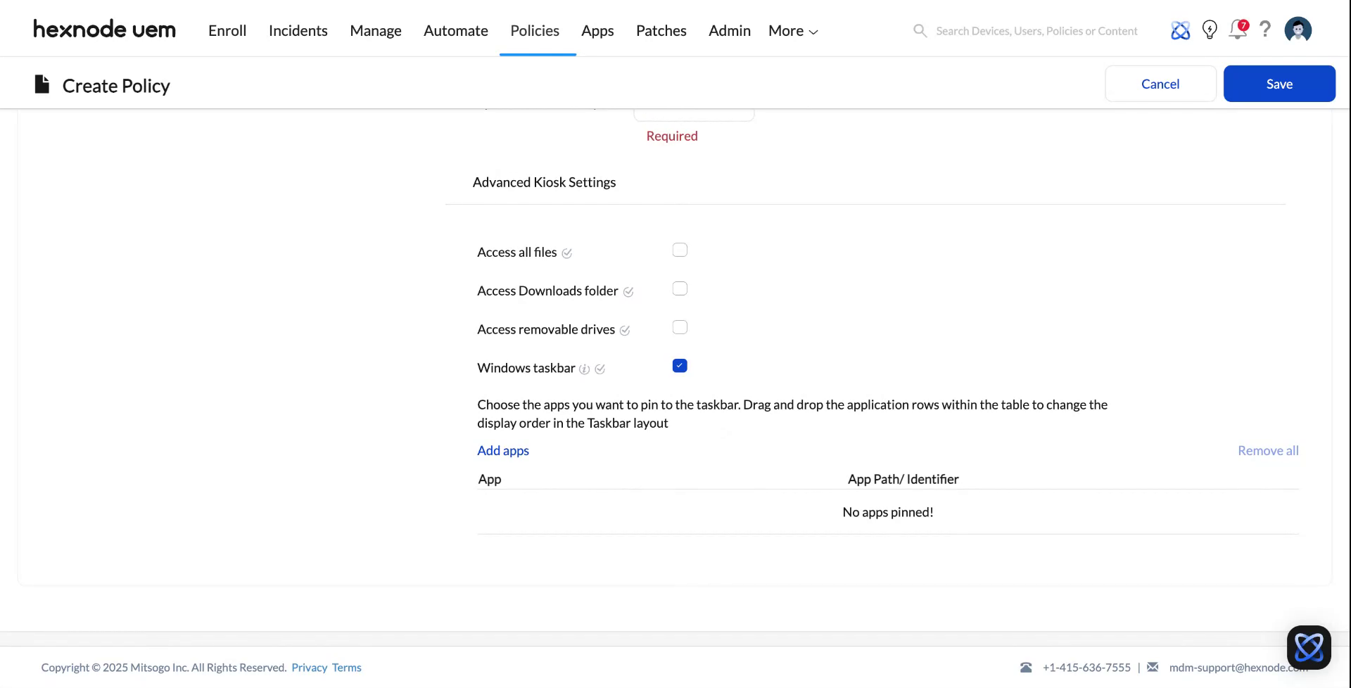Screen dimensions: 1351x688
Task: Click the info icon beside Windows taskbar
Action: point(584,369)
